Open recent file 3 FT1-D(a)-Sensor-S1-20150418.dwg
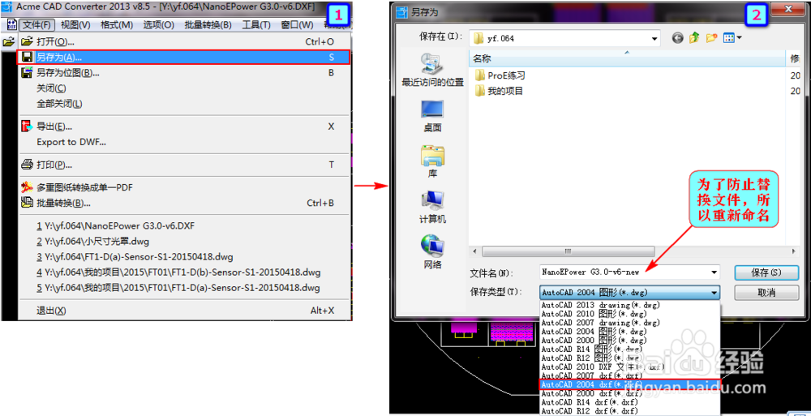 click(185, 257)
